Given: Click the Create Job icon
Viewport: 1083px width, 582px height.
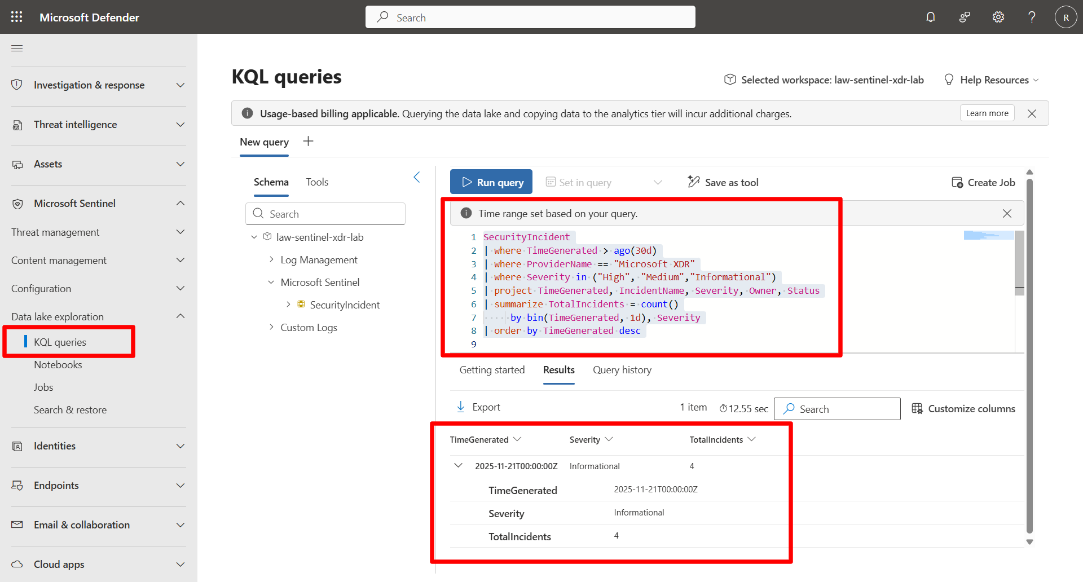Looking at the screenshot, I should coord(957,182).
